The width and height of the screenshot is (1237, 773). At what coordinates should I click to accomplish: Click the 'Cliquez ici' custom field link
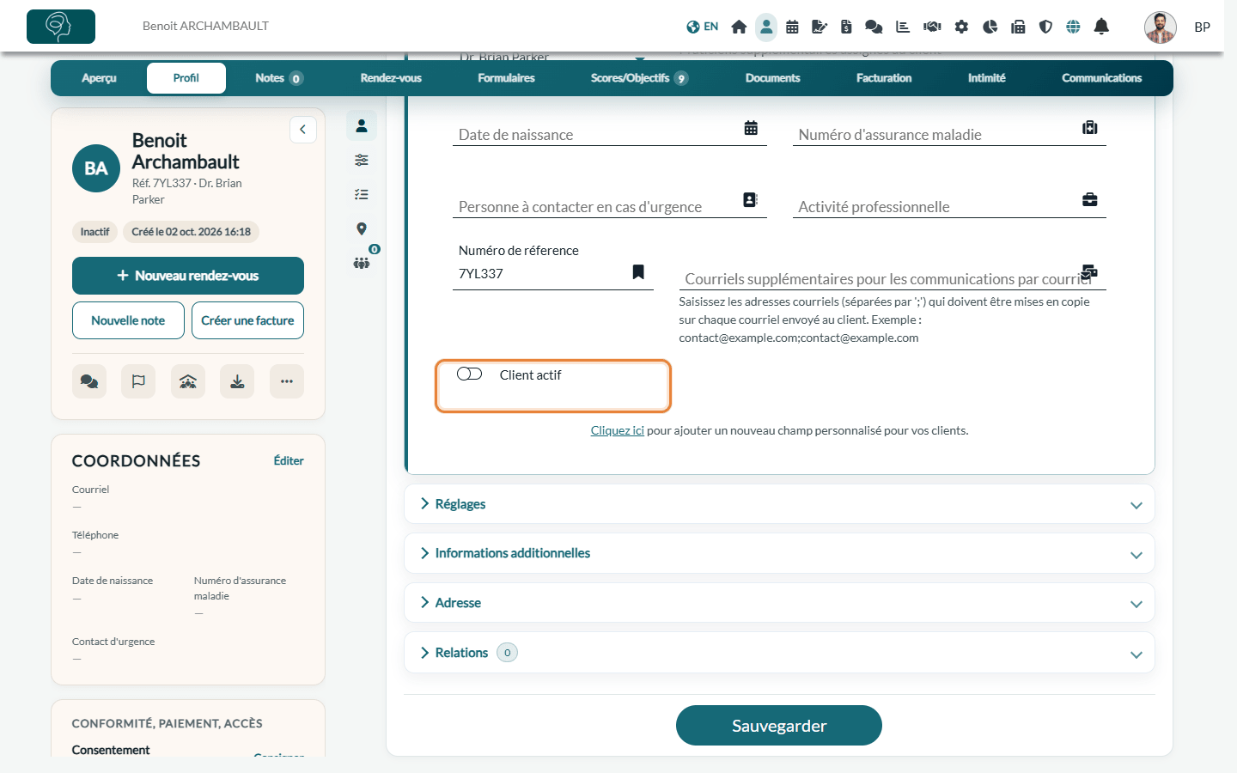pyautogui.click(x=617, y=430)
